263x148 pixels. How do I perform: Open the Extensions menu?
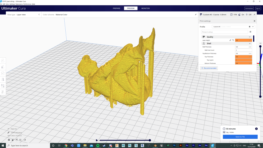tap(19, 4)
